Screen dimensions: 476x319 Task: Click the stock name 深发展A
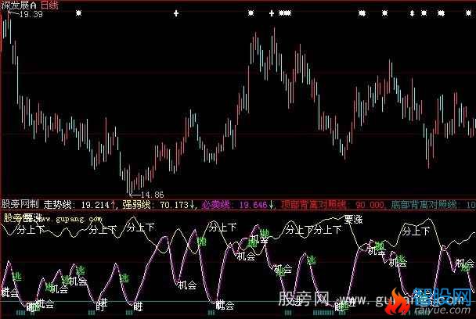(x=19, y=5)
